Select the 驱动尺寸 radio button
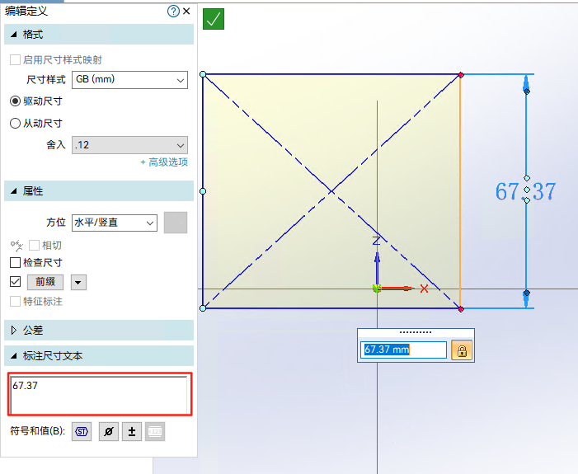This screenshot has height=474, width=578. (x=15, y=101)
